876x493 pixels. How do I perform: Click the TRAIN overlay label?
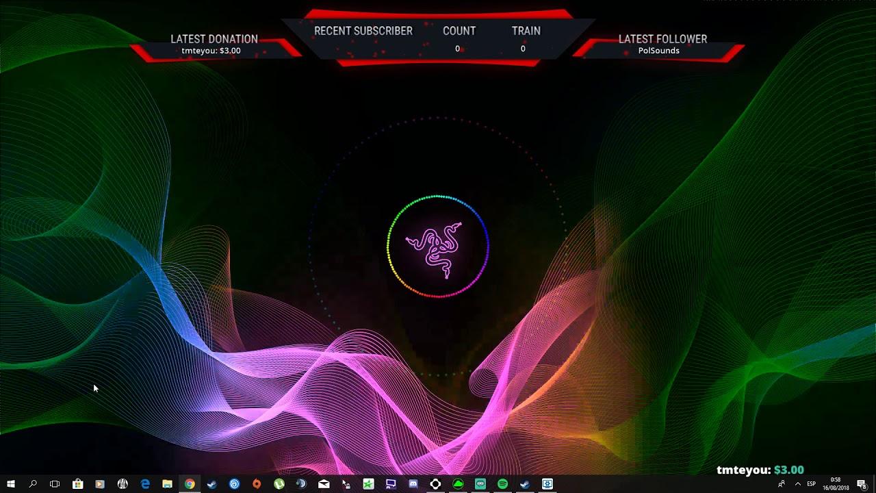point(526,31)
